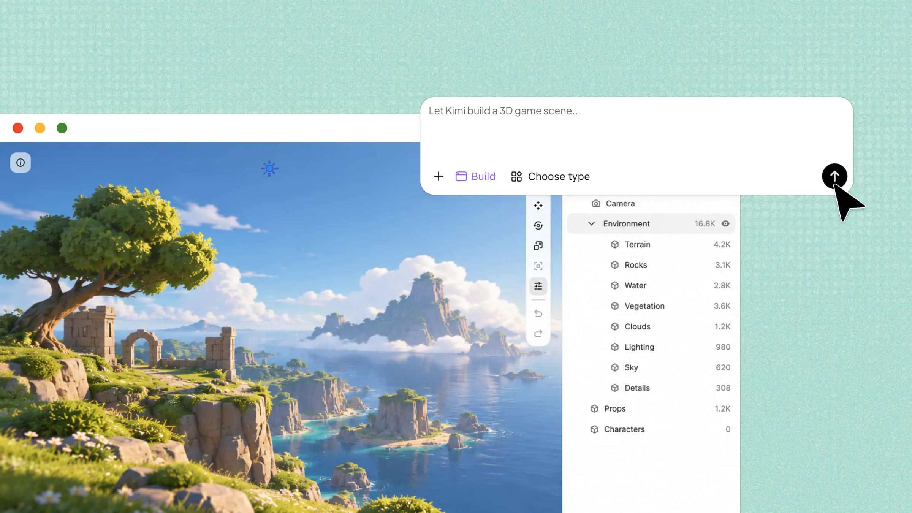Send the prompt with the up arrow button
912x513 pixels.
pos(834,176)
